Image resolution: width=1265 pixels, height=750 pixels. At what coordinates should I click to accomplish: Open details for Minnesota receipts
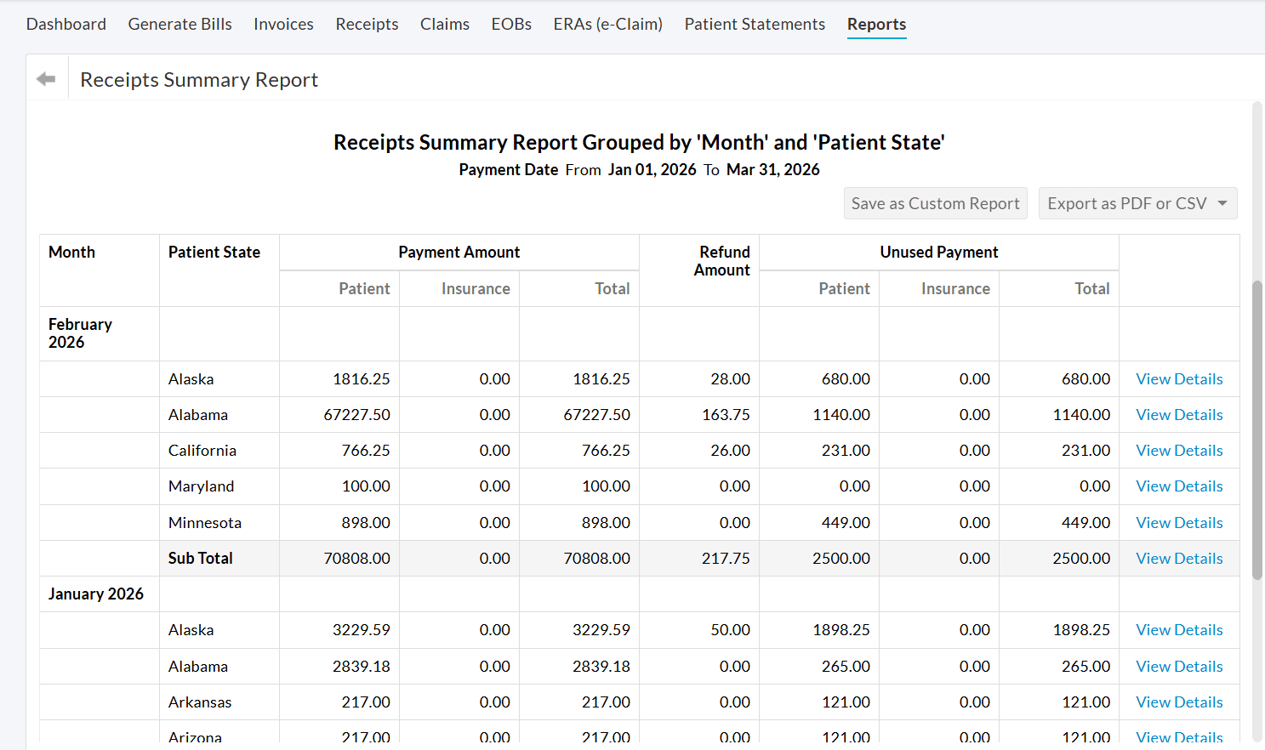coord(1179,522)
